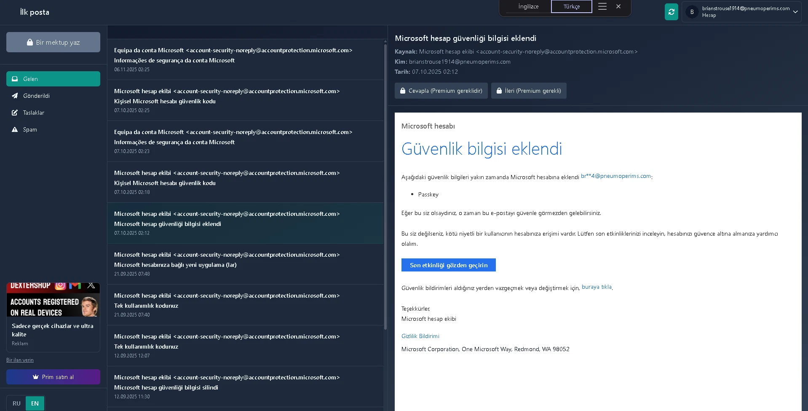Click the lock icon on Cevapla button

tap(403, 91)
